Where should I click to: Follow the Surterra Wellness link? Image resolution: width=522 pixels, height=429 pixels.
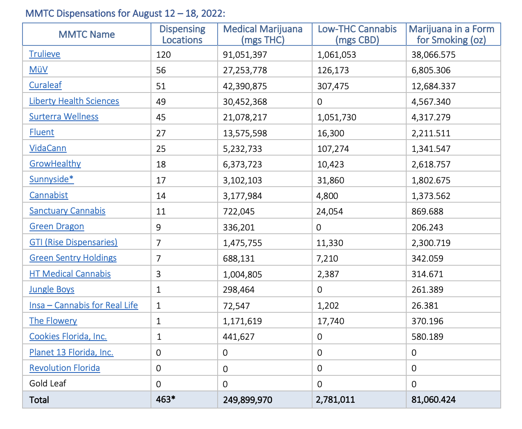click(64, 117)
